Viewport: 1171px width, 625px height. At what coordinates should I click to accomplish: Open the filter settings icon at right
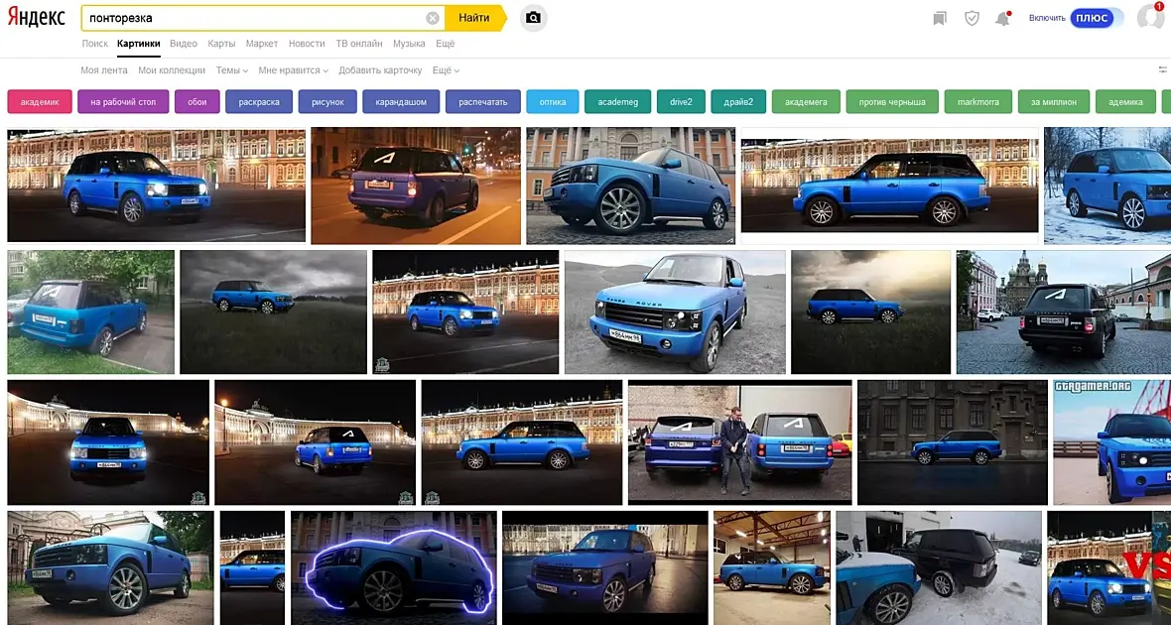point(1163,70)
